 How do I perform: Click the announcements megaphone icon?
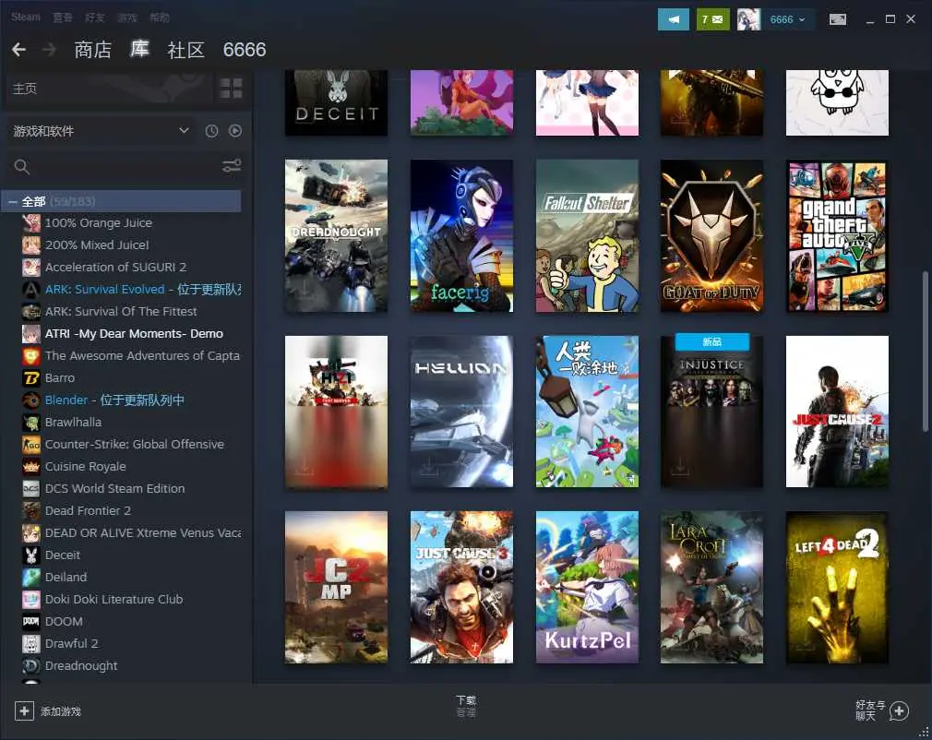tap(673, 19)
